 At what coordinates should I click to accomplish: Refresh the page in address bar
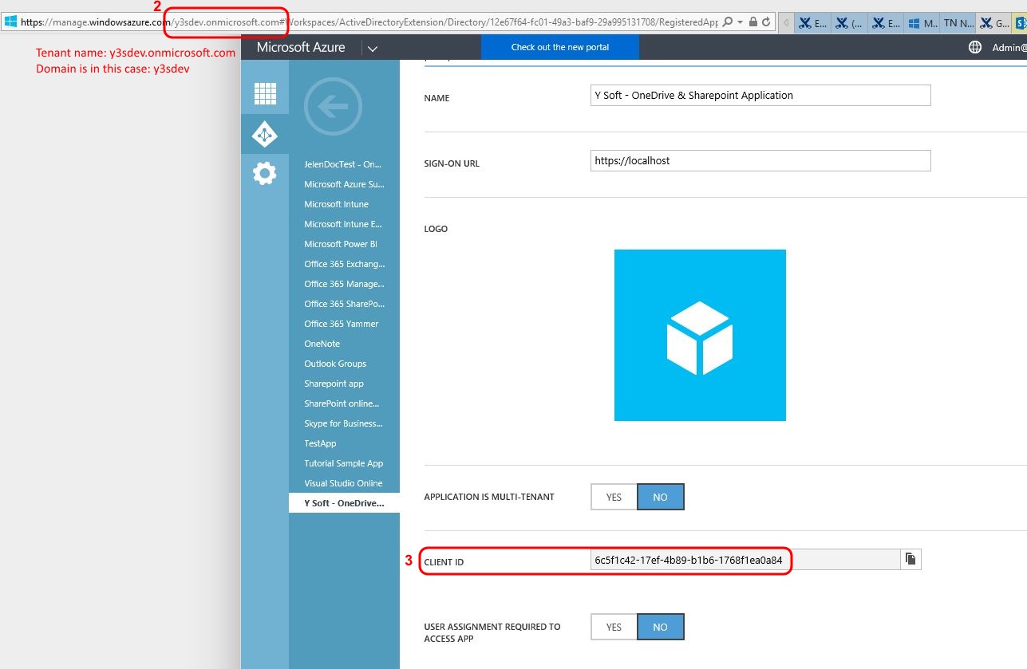coord(766,23)
